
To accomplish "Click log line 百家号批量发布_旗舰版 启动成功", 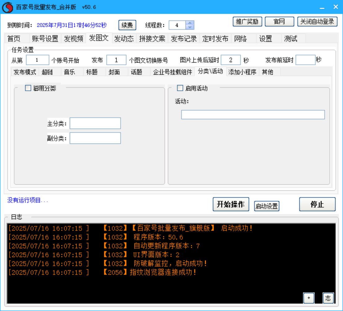I will [192, 228].
